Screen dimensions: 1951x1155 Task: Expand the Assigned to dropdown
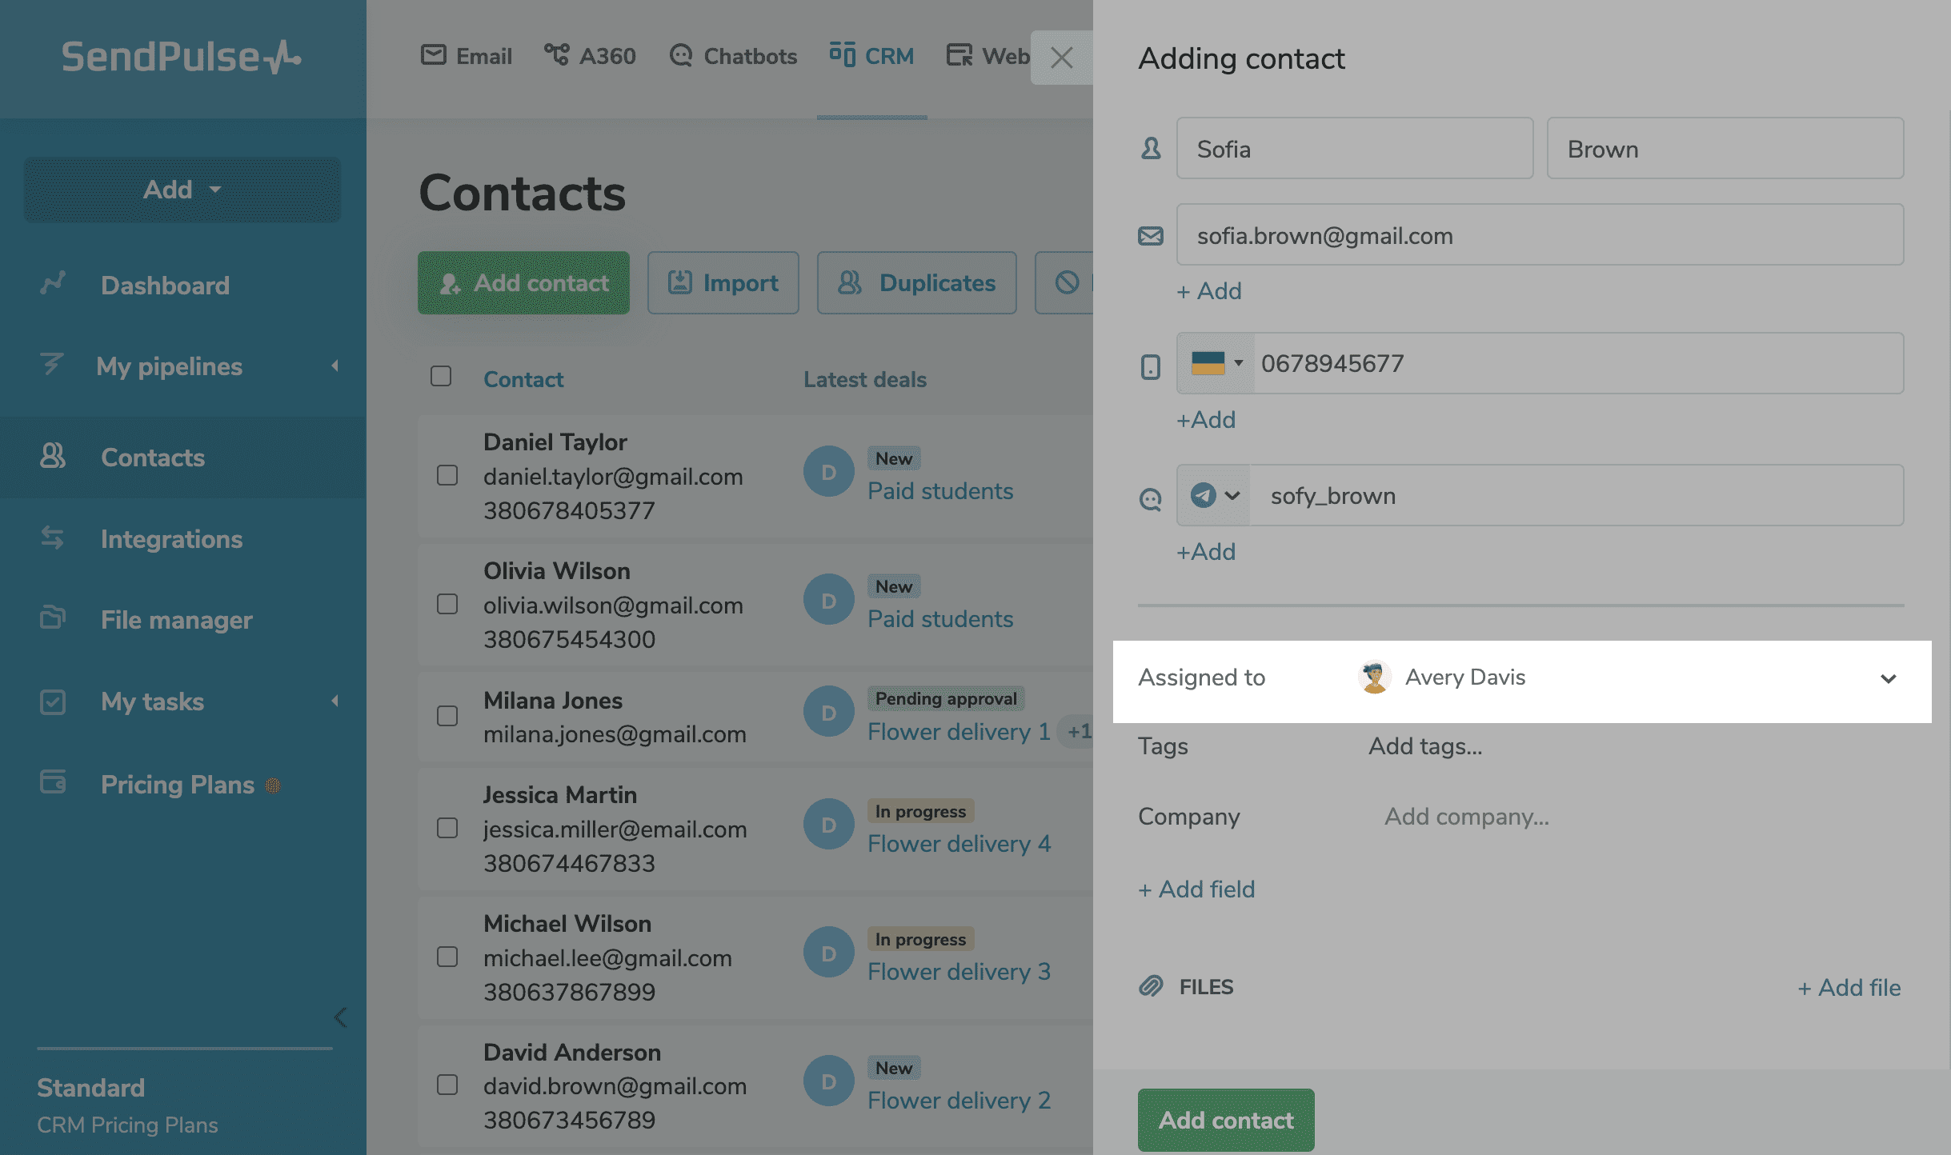pyautogui.click(x=1888, y=679)
